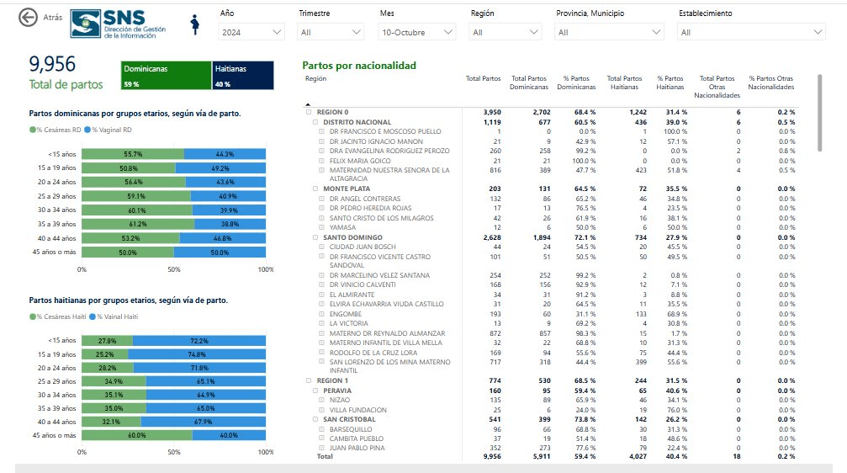
Task: Expand the NIZAO row
Action: click(x=322, y=400)
